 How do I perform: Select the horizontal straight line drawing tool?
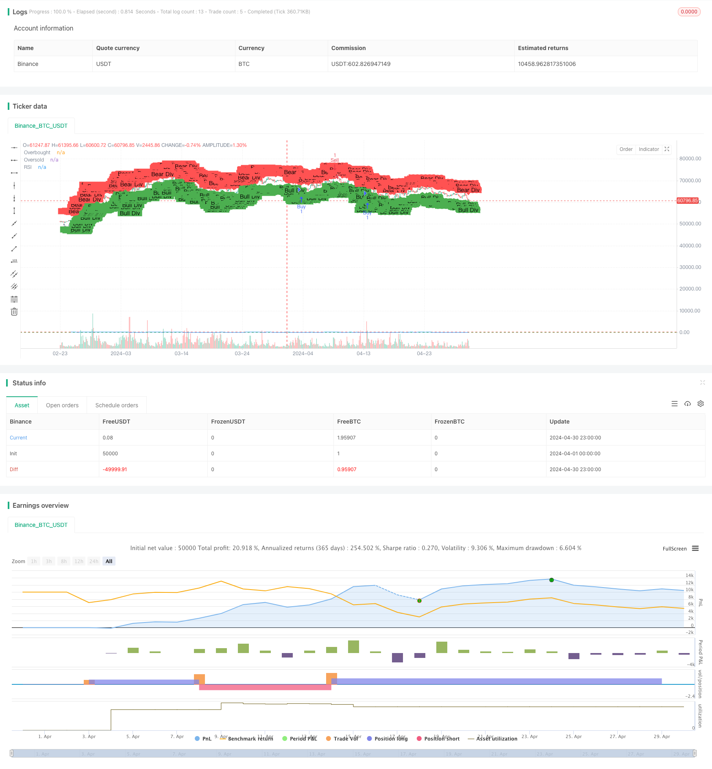click(14, 148)
